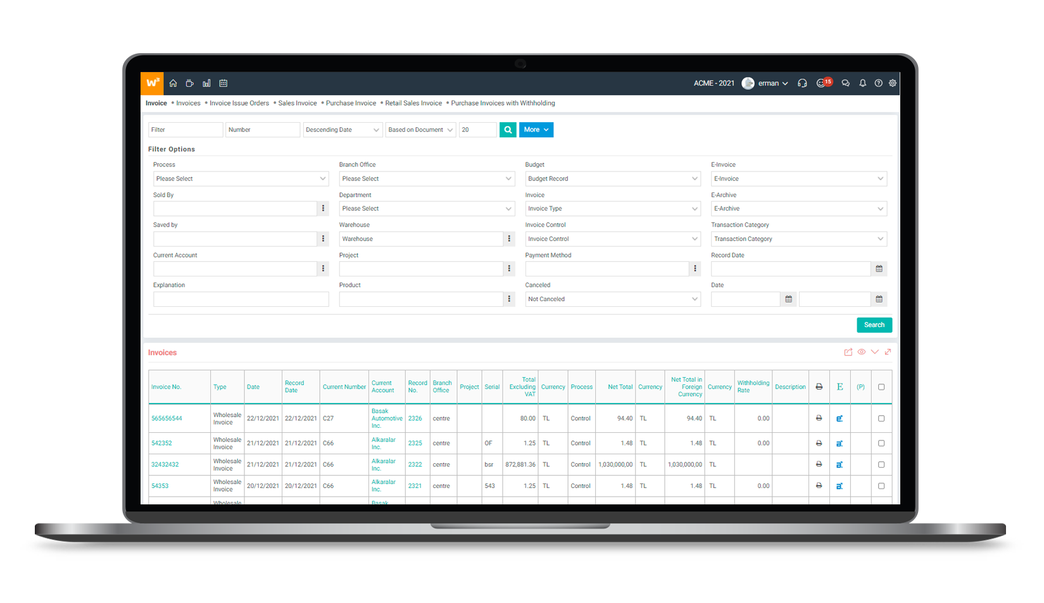Open the settings gear icon

[893, 84]
